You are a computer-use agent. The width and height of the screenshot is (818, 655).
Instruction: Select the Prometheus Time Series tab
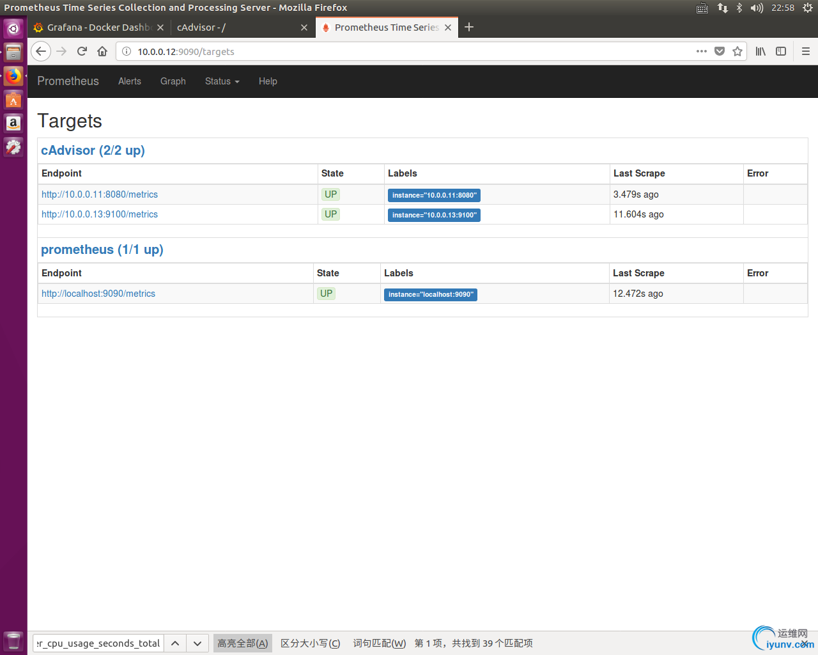pos(387,28)
